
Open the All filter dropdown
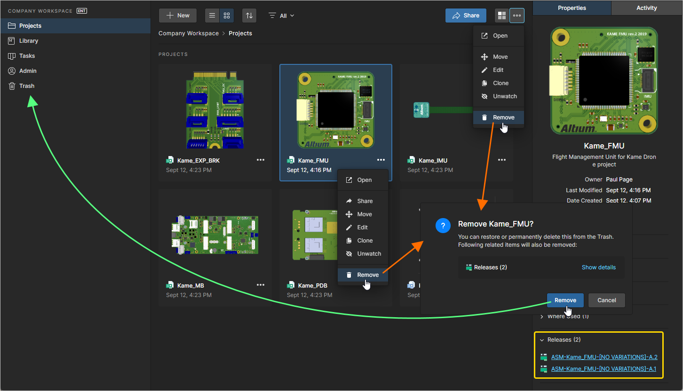281,16
